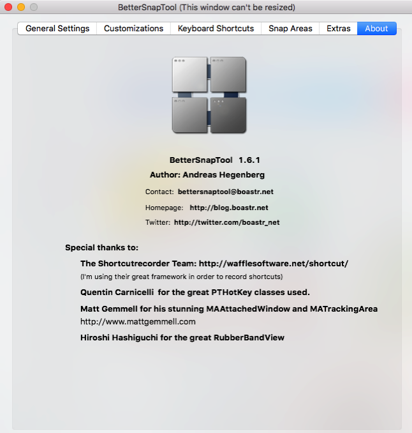Open the twitter.com/boastr_net Twitter link
This screenshot has width=412, height=433.
226,222
